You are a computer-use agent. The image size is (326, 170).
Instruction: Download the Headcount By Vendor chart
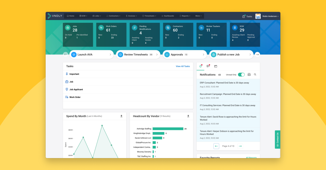click(x=188, y=116)
